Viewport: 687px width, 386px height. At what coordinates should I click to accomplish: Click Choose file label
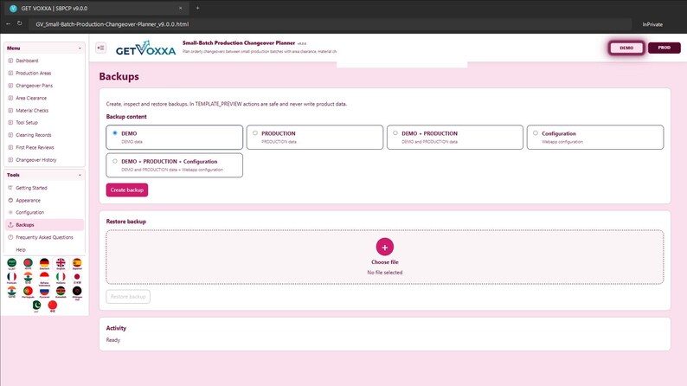385,262
